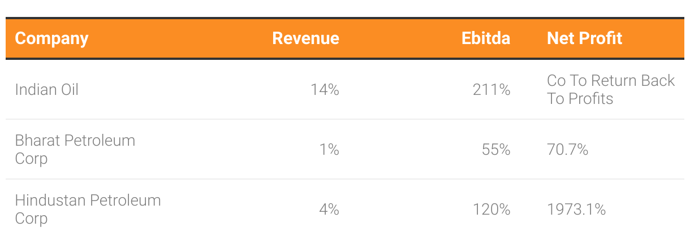Click the Co To Return Back To Profits text
This screenshot has height=244, width=690.
[x=611, y=89]
